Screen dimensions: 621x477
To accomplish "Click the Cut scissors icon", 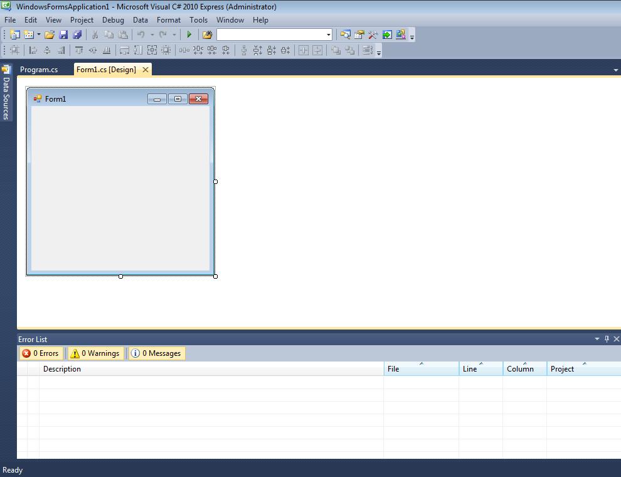I will 95,35.
